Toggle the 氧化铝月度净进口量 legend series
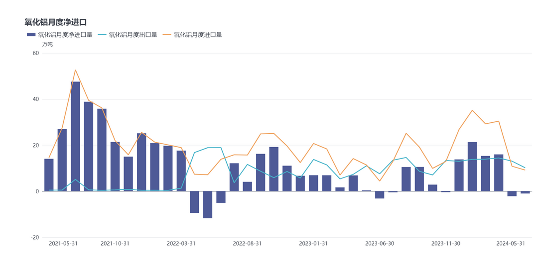This screenshot has width=548, height=259. pos(59,34)
